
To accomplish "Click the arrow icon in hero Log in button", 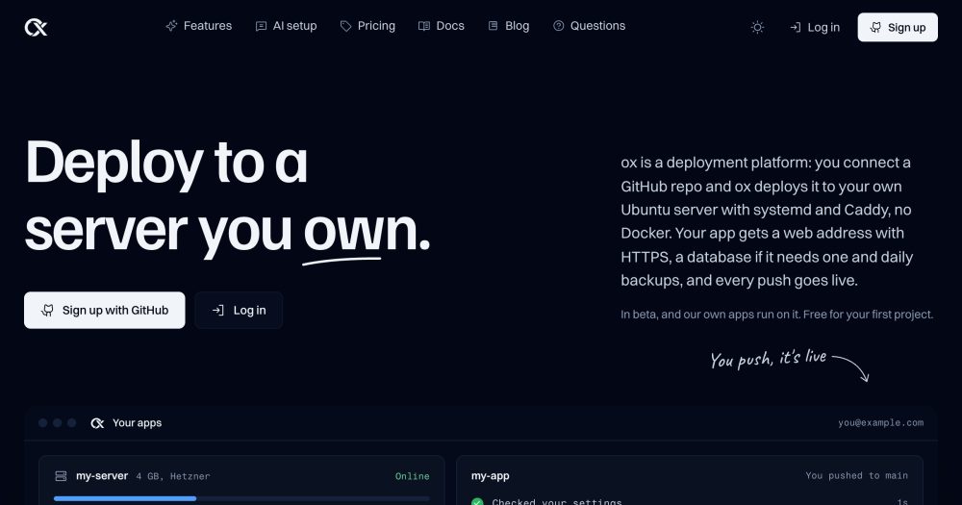I will point(217,311).
